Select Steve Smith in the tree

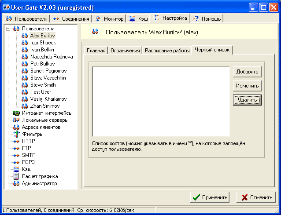(43, 85)
